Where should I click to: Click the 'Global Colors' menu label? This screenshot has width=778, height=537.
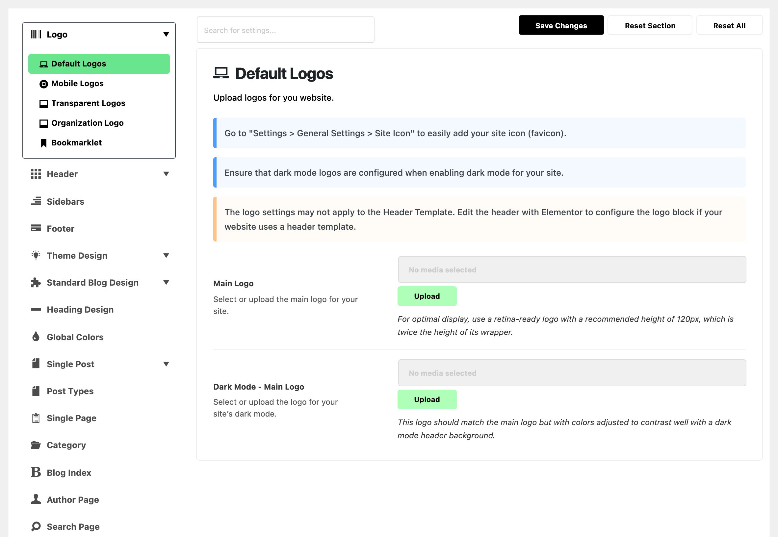75,337
